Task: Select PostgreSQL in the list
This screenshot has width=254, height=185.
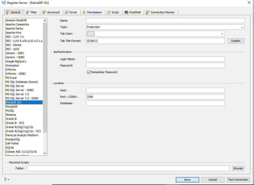Action: (x=24, y=139)
